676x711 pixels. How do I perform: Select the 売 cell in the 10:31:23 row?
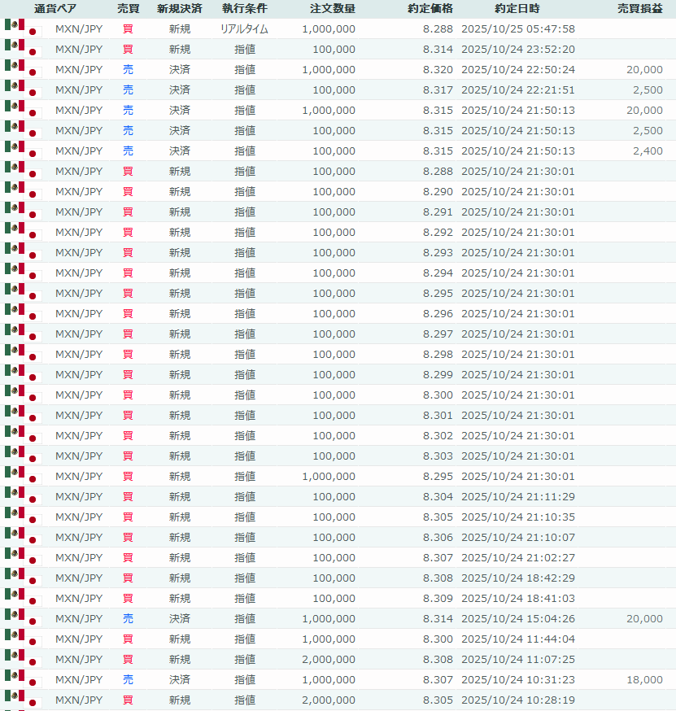coord(128,680)
